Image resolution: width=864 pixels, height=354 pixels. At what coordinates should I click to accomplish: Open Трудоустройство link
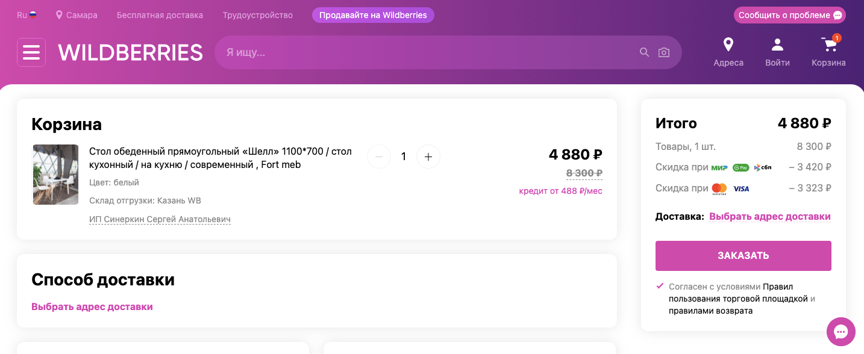click(x=257, y=15)
